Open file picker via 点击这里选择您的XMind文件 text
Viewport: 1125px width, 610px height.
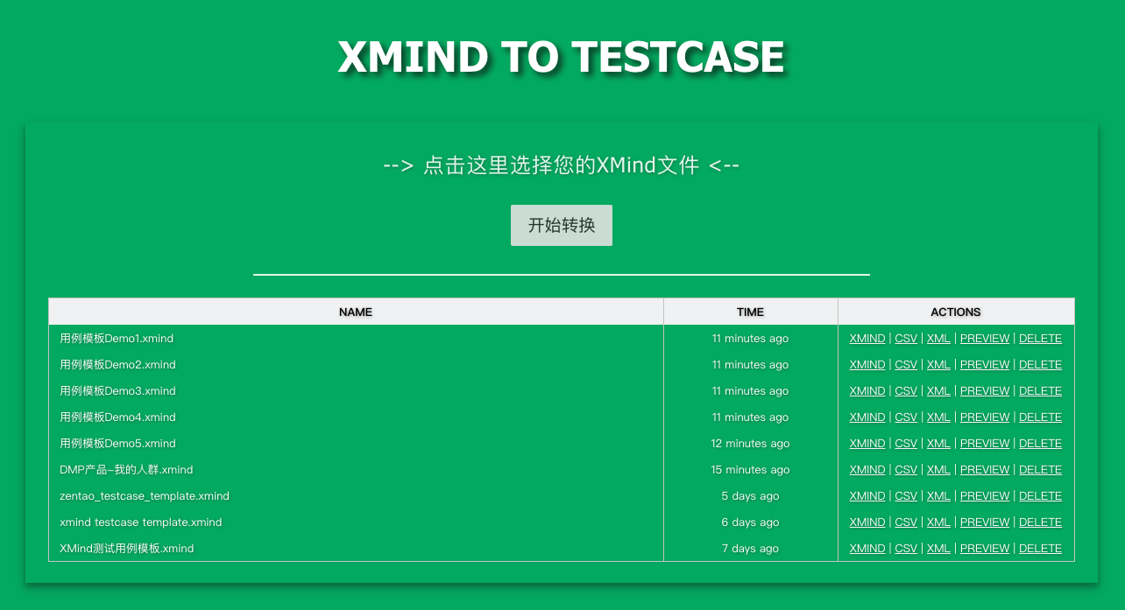coord(562,165)
